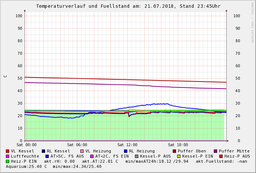Click the yellow Kessel-P EIN swatch

(179, 156)
